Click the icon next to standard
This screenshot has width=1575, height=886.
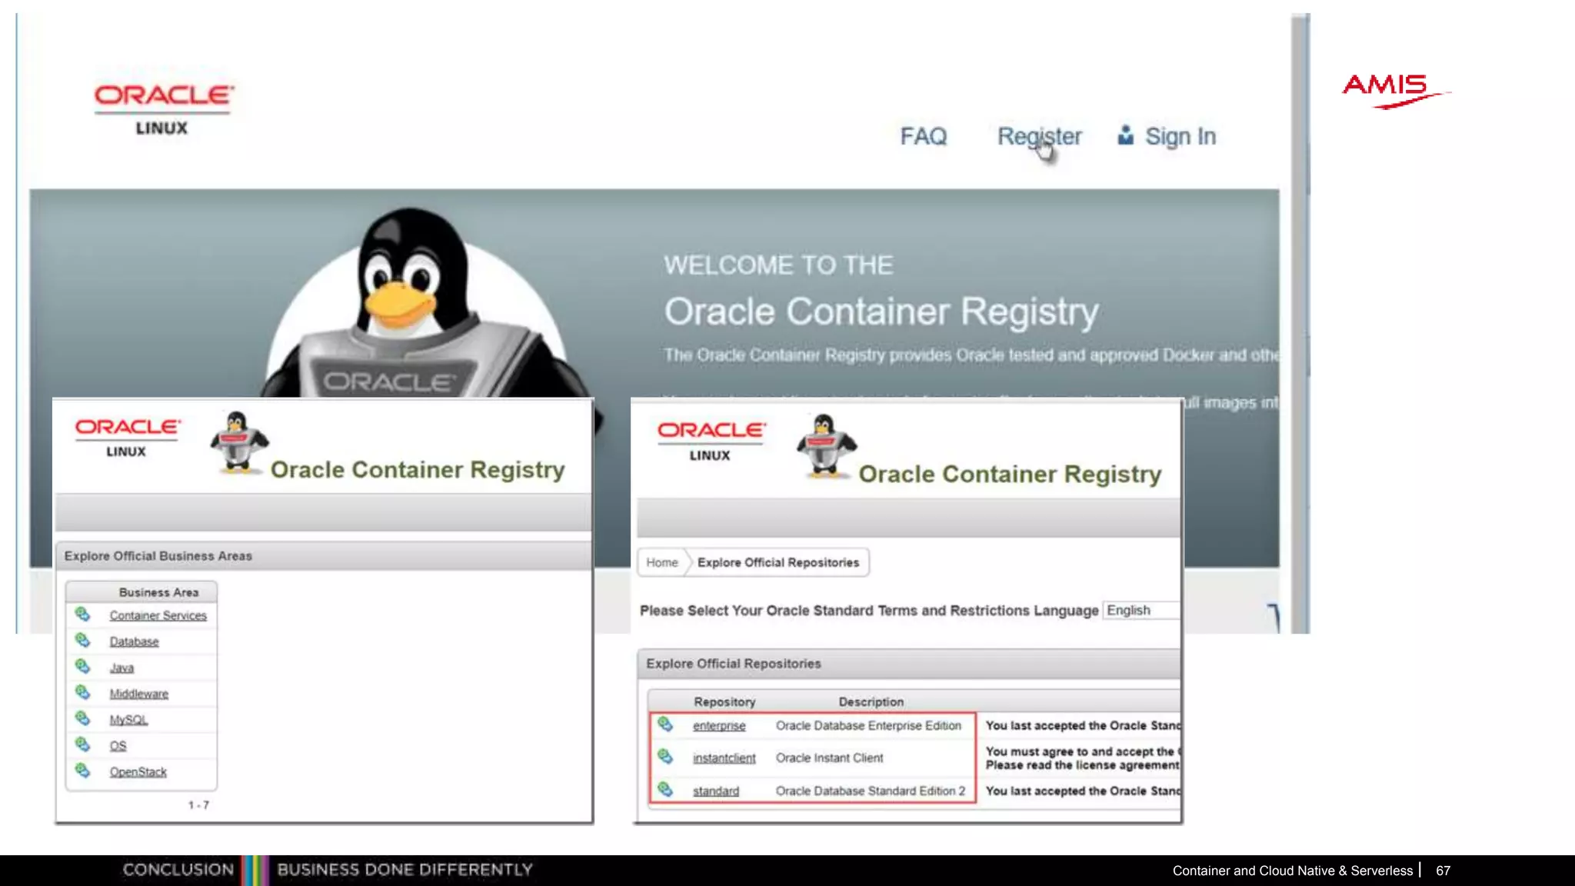[x=665, y=791]
